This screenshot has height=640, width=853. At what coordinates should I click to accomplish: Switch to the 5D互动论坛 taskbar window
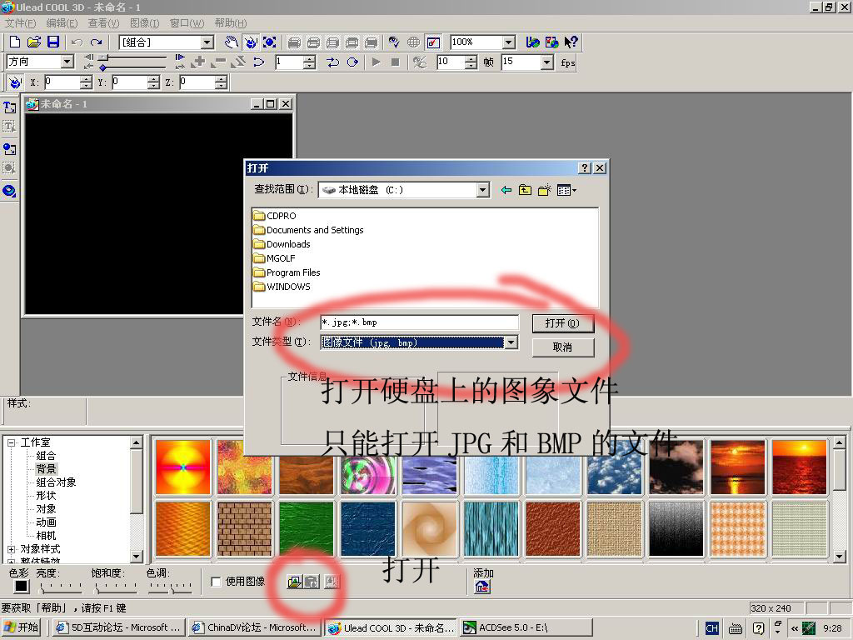tap(119, 627)
